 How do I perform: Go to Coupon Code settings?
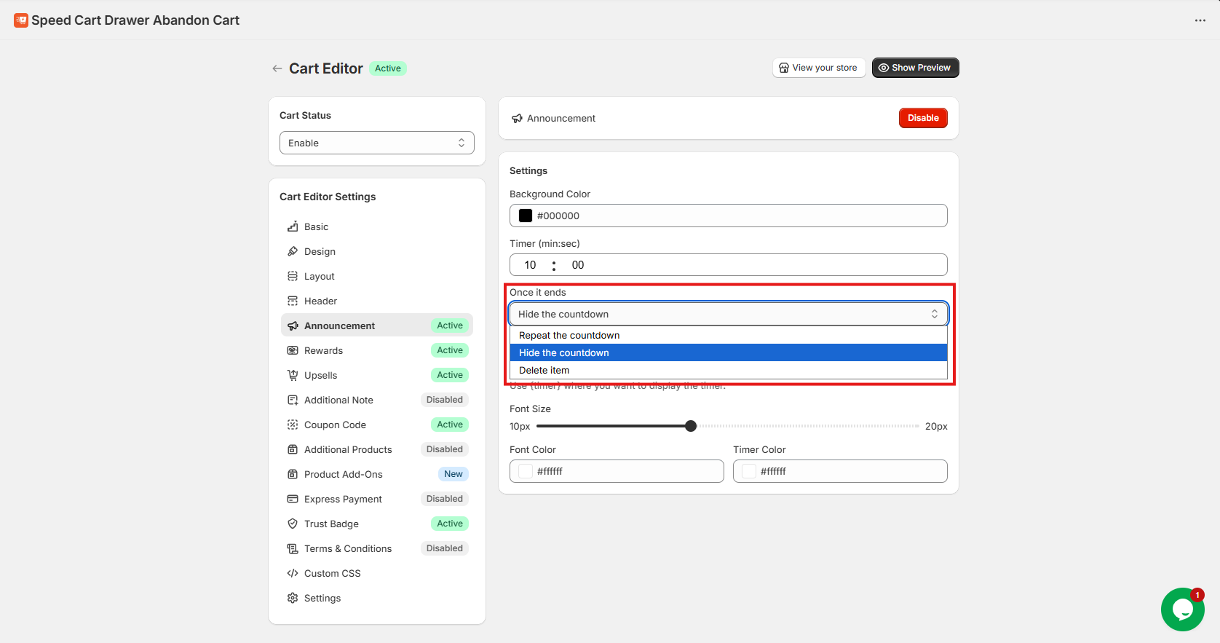click(335, 425)
